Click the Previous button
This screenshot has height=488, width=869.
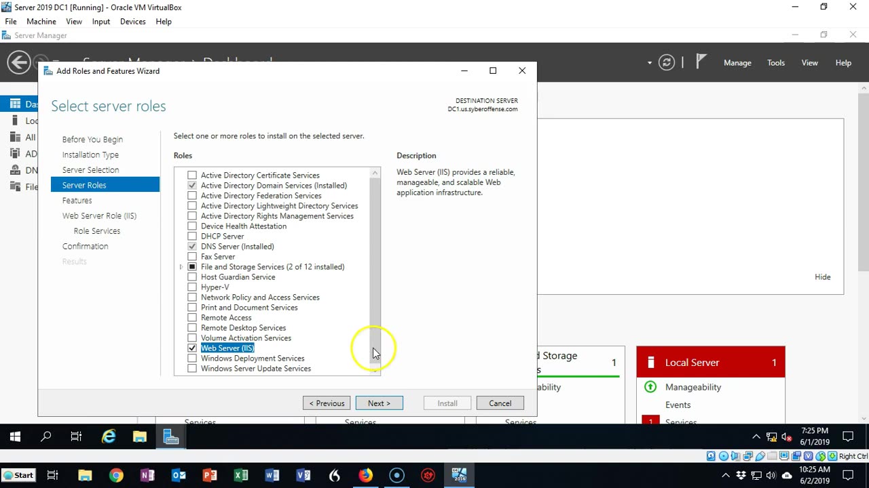(327, 403)
